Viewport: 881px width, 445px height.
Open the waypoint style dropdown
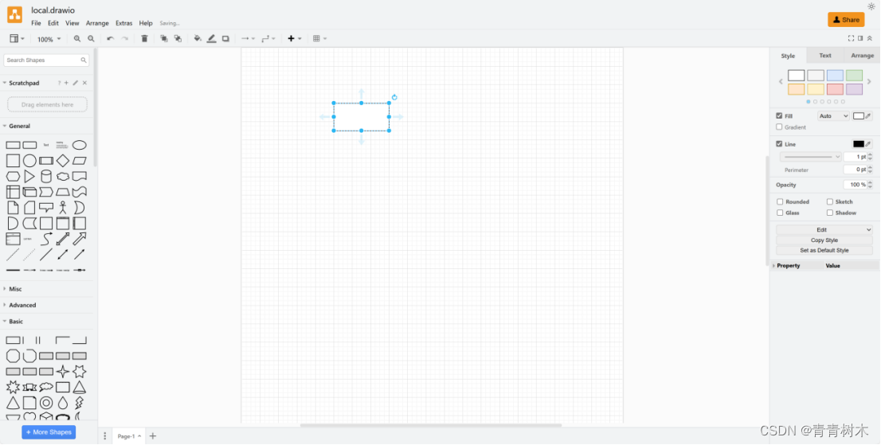(268, 39)
